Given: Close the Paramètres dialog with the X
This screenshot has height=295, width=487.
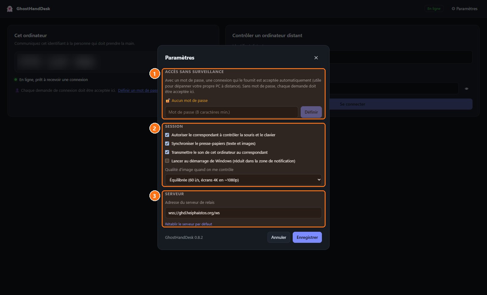Looking at the screenshot, I should click(x=316, y=58).
